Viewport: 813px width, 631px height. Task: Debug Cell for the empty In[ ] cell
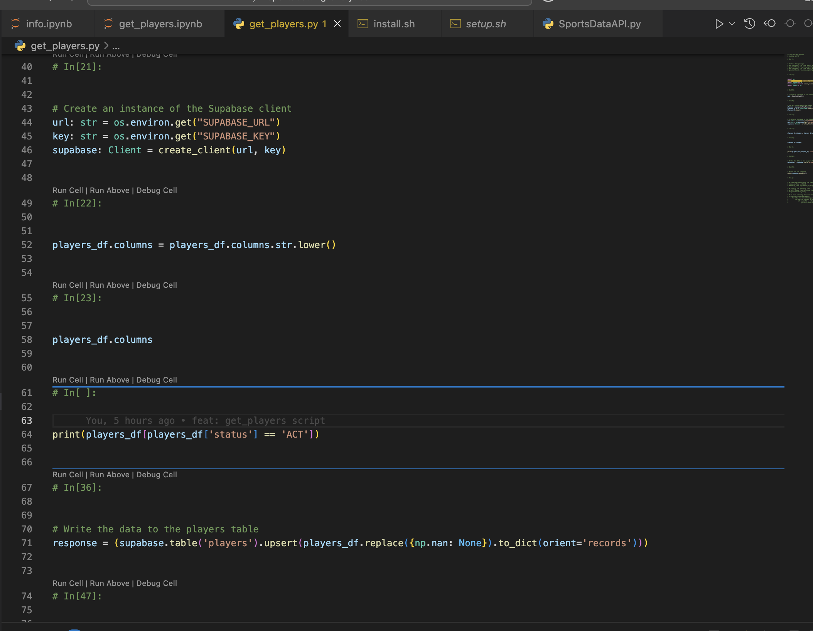click(x=157, y=380)
